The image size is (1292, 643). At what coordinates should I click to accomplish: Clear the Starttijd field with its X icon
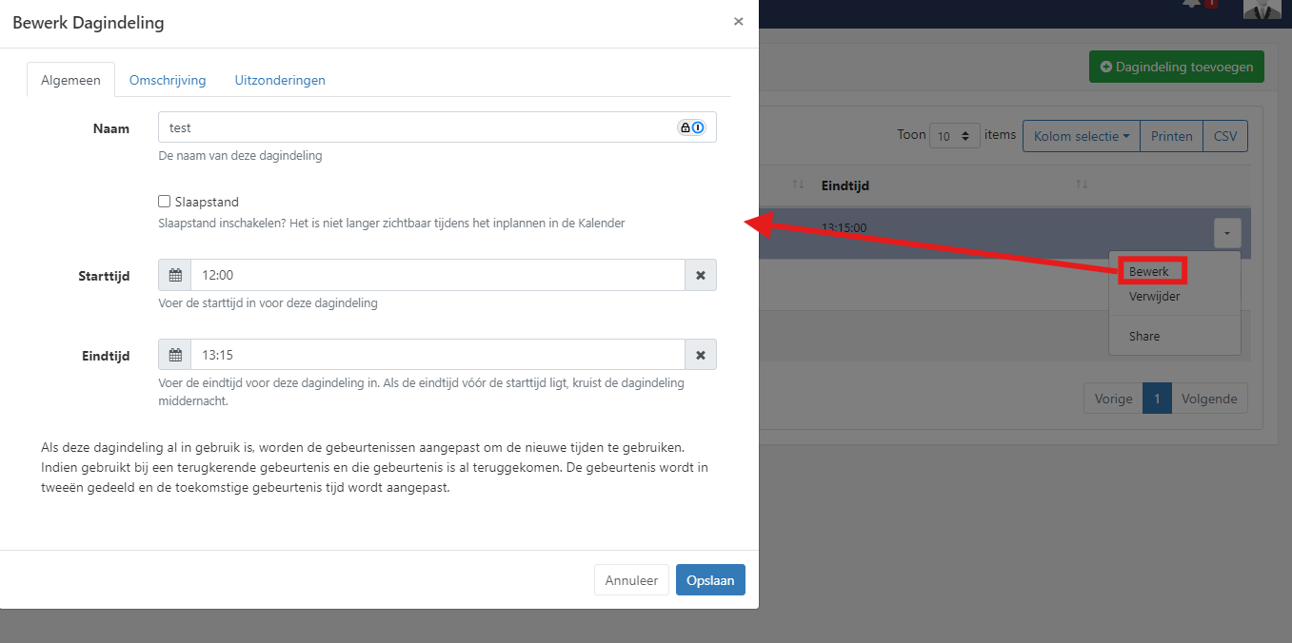coord(701,275)
